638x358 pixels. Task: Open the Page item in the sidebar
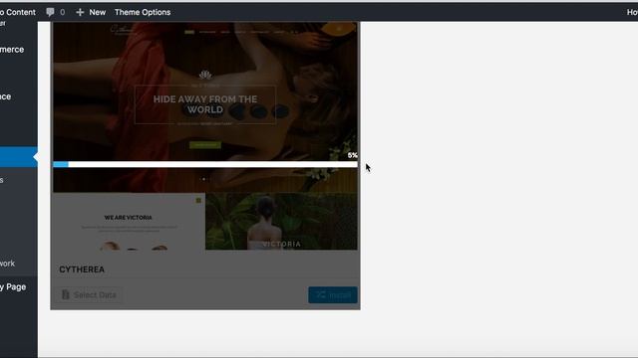(13, 287)
